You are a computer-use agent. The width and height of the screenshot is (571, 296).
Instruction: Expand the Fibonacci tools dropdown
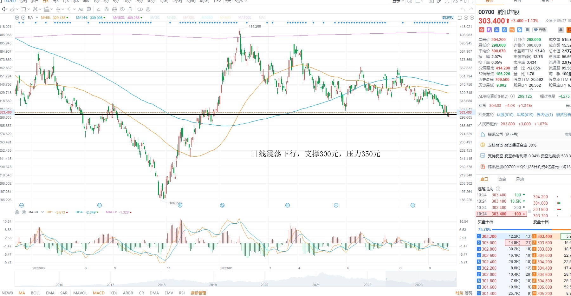[52, 9]
